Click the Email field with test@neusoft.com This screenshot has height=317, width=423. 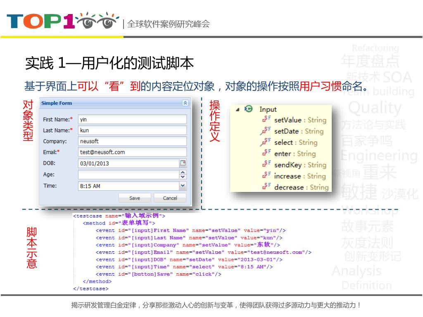pyautogui.click(x=132, y=152)
